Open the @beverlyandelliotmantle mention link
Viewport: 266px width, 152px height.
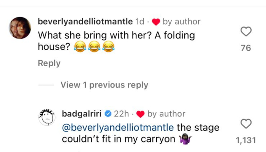pos(117,126)
